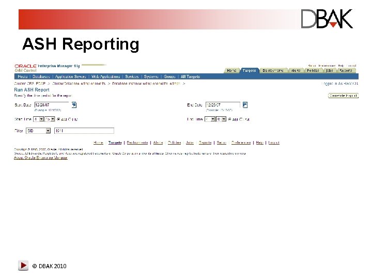Open Web Applications in the subnav
372x279 pixels.
[x=105, y=76]
